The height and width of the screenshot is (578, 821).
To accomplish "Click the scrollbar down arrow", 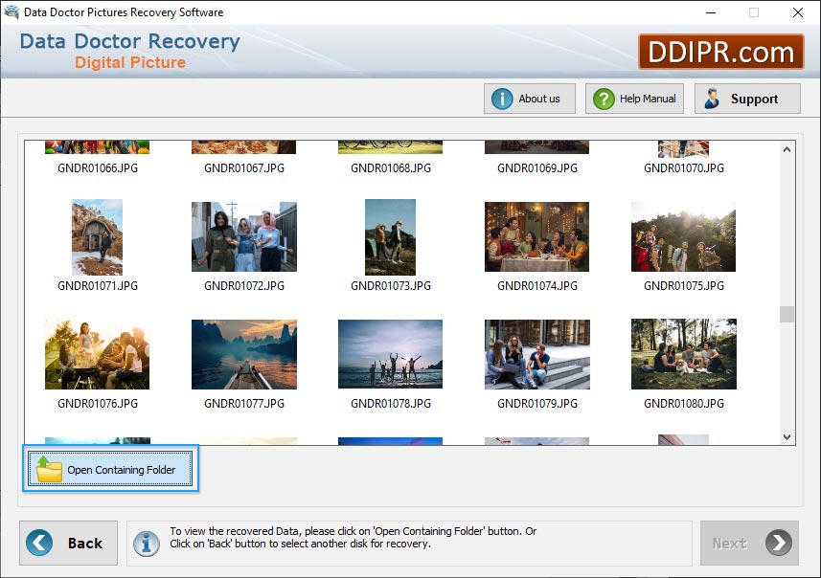I will coord(787,436).
